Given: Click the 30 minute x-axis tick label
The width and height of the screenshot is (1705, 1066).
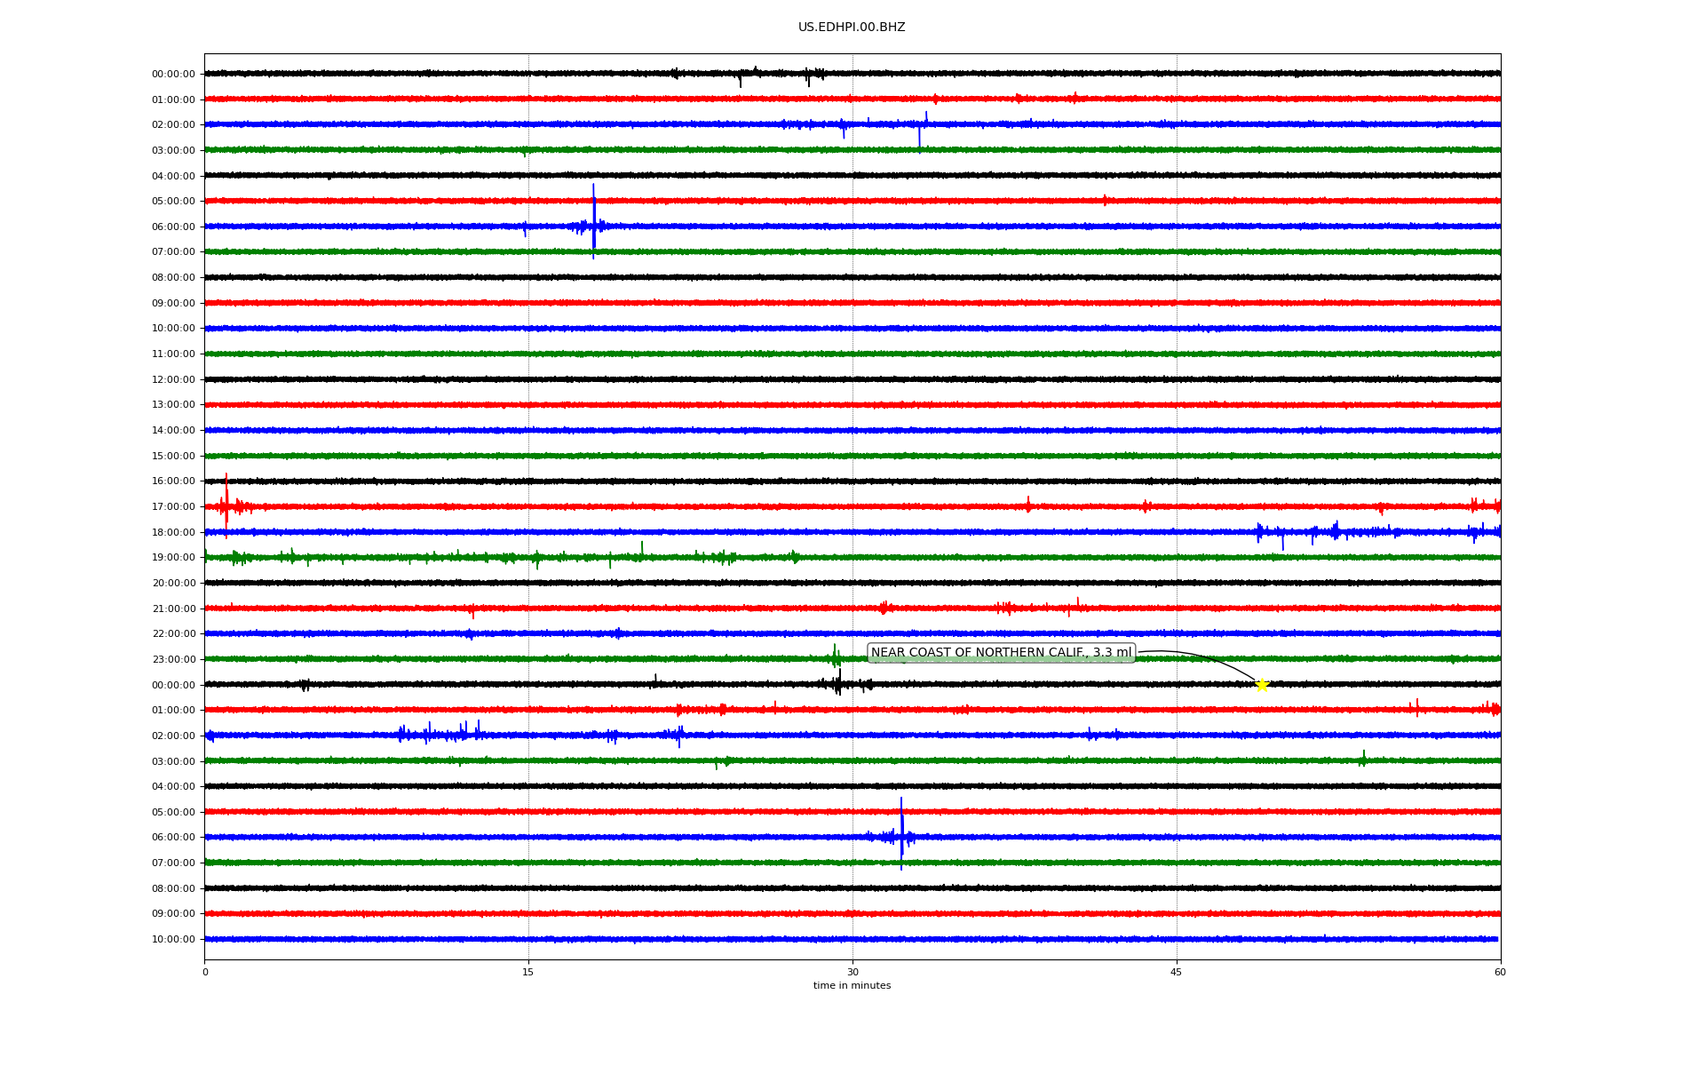Looking at the screenshot, I should point(852,972).
